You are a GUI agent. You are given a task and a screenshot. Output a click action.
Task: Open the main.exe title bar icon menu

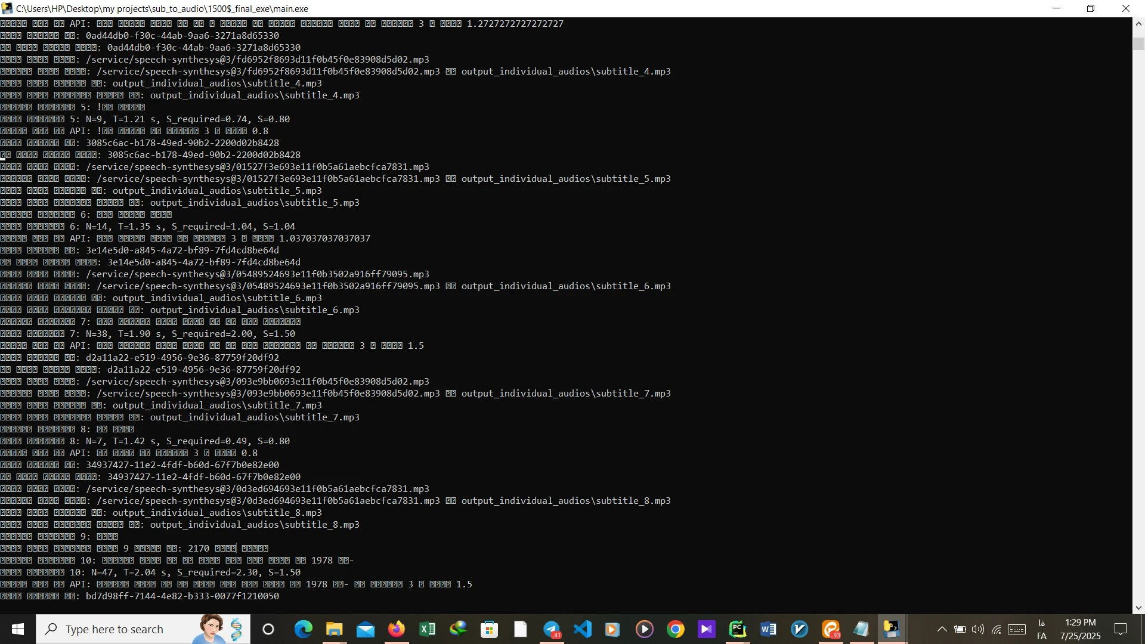[7, 8]
